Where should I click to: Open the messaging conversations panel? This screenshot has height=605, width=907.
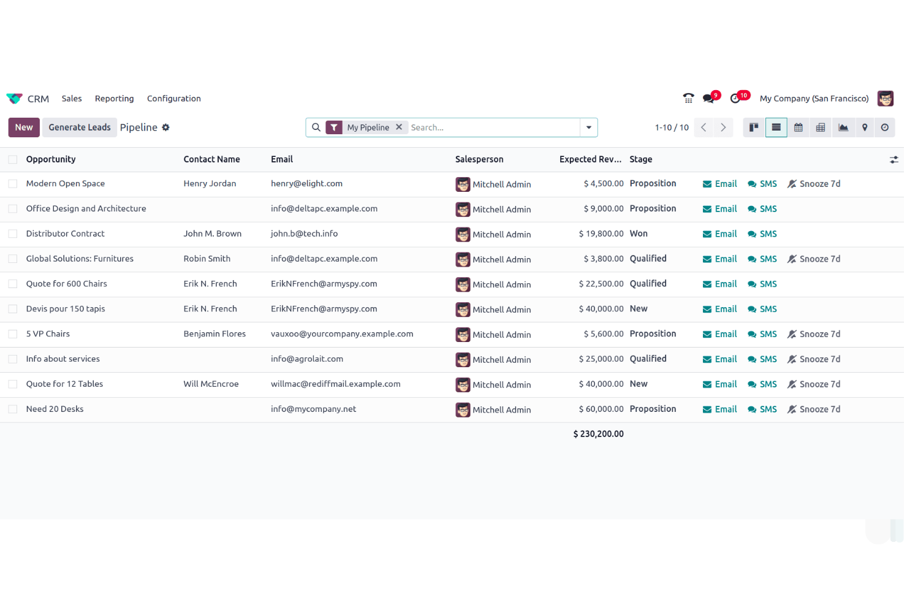click(709, 97)
